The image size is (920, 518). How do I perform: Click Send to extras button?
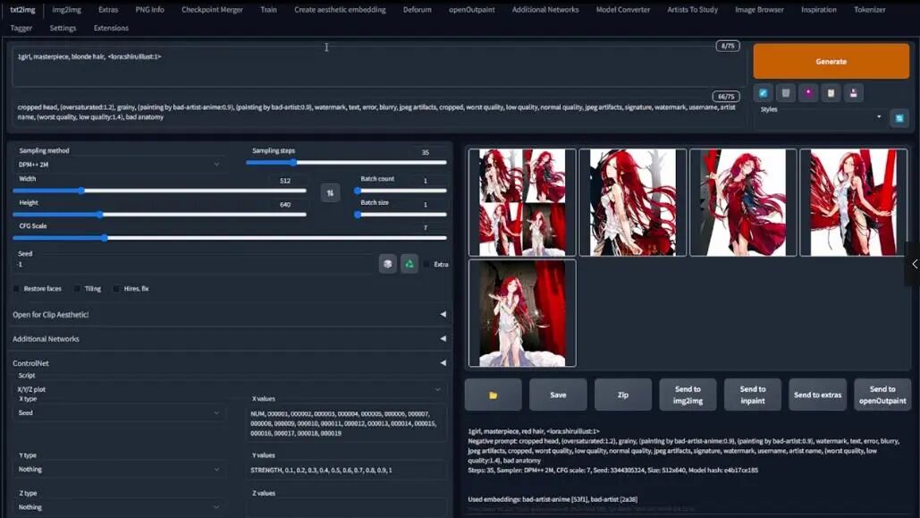tap(817, 395)
